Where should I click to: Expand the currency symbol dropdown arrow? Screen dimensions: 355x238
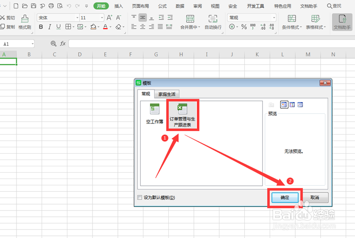pos(237,27)
